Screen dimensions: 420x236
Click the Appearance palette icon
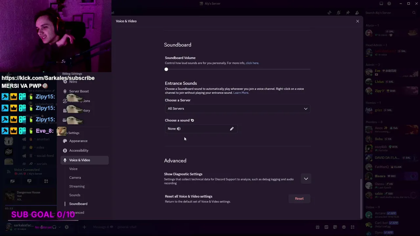(65, 141)
